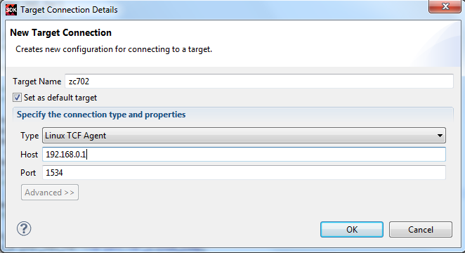The width and height of the screenshot is (465, 253).
Task: Open help via the question mark icon
Action: (x=24, y=228)
